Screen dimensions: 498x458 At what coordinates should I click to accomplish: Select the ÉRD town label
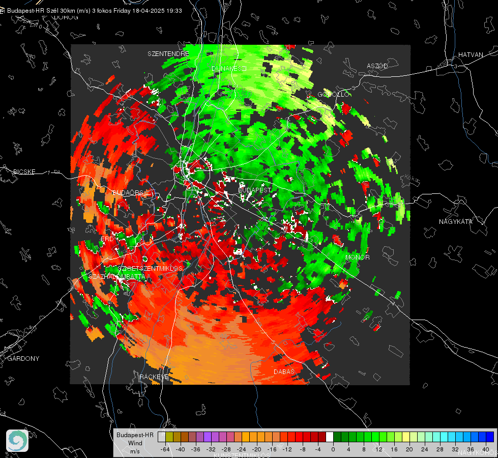[x=107, y=239]
